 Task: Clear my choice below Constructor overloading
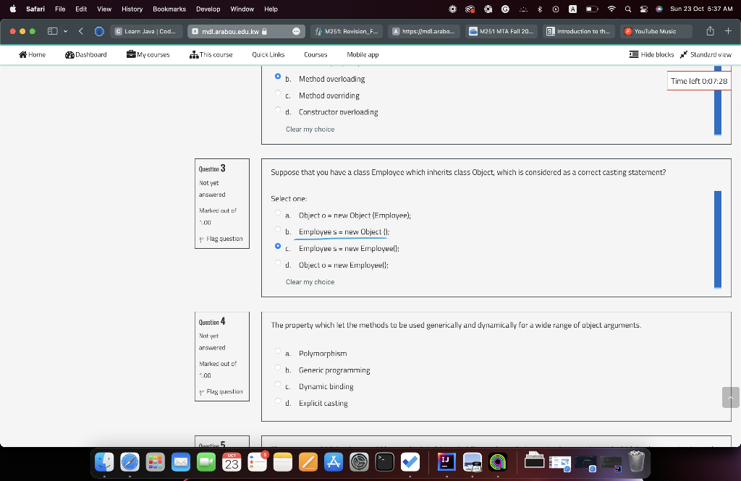[310, 129]
